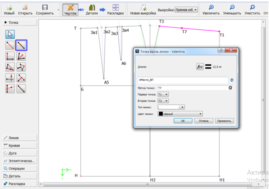Open the Эллиптическа... tool section
The width and height of the screenshot is (269, 189).
20,161
